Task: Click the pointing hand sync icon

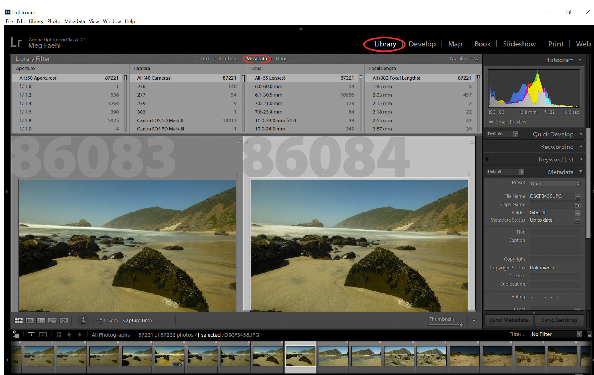Action: [16, 335]
